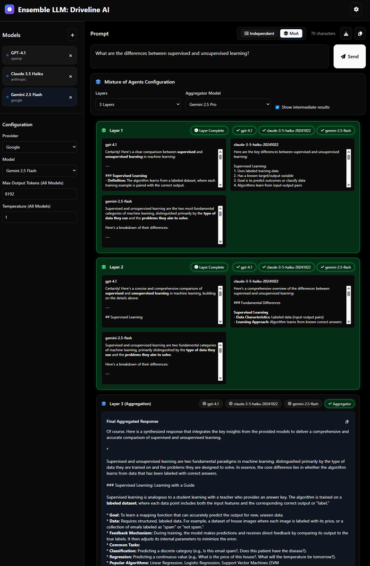Send the prompt
Screen dimensions: 370x566
pyautogui.click(x=350, y=57)
